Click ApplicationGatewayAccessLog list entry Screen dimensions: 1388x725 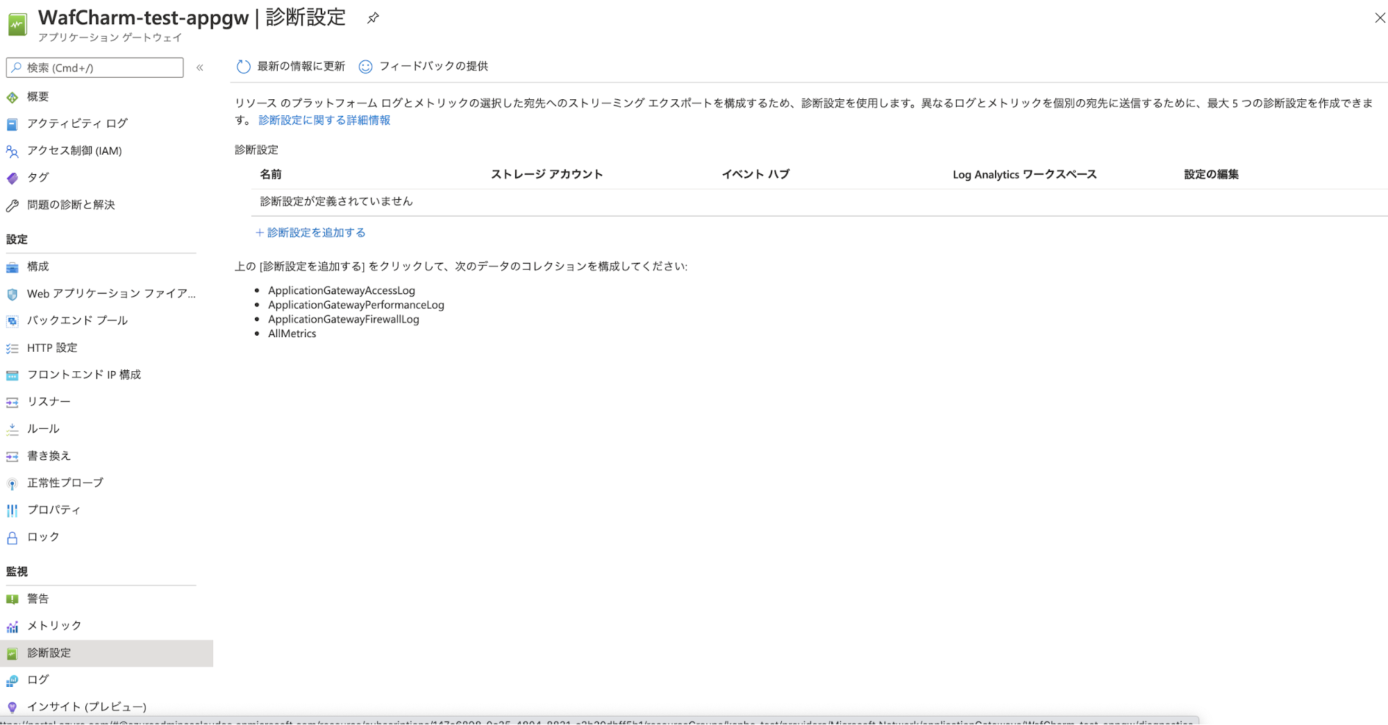pos(342,291)
